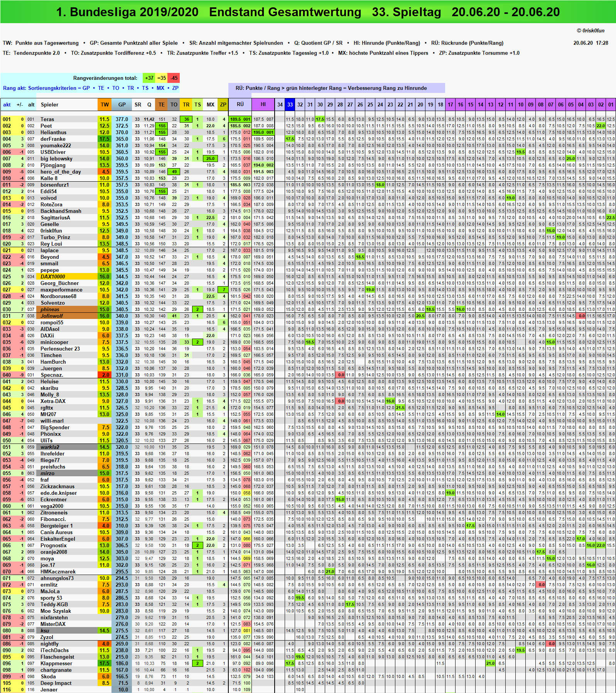The height and width of the screenshot is (693, 616).
Task: Click the SR column header
Action: pos(138,105)
